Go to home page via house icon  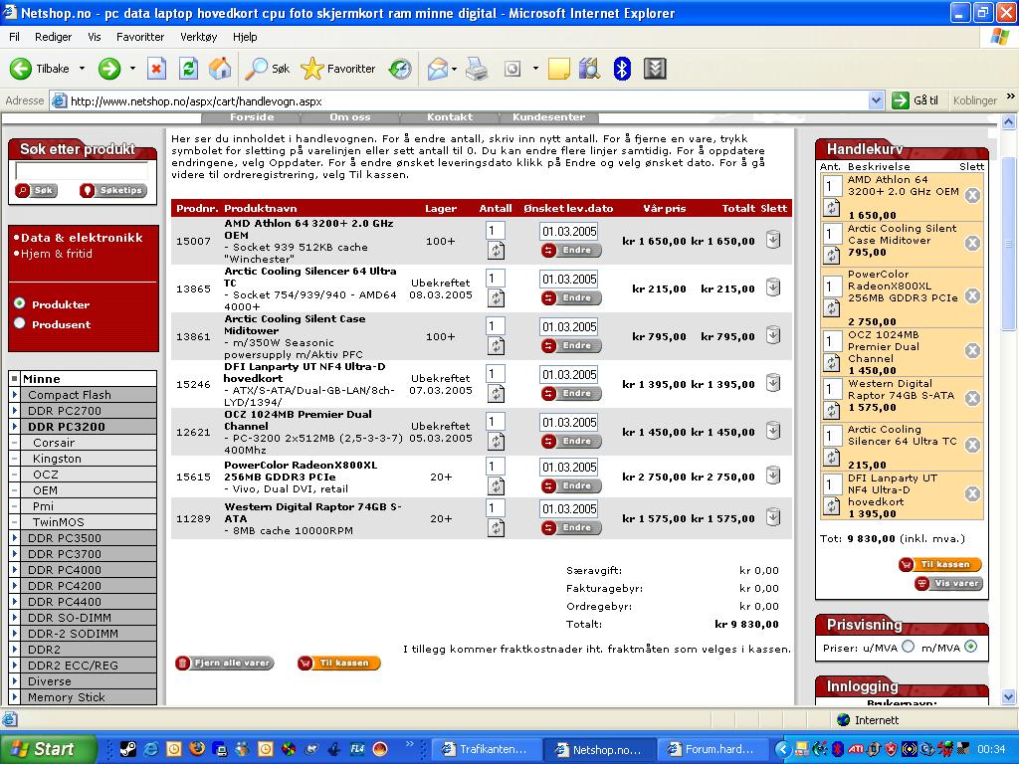click(x=220, y=69)
